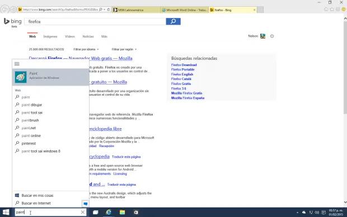Click the smiley feedback icon
Screen dimensions: 347x217
[344, 10]
